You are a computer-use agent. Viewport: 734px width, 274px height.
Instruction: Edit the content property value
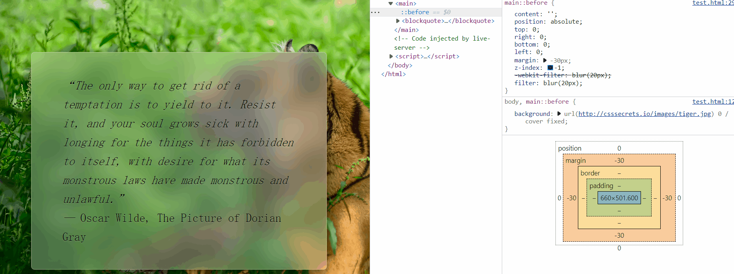tap(550, 14)
